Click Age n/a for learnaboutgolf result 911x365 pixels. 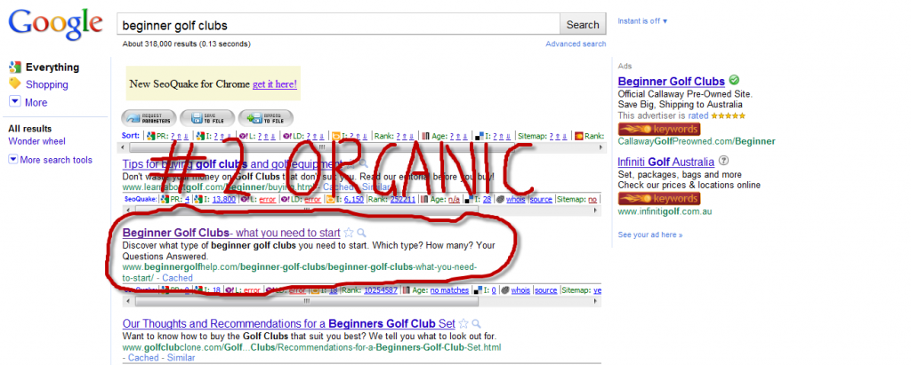[454, 199]
